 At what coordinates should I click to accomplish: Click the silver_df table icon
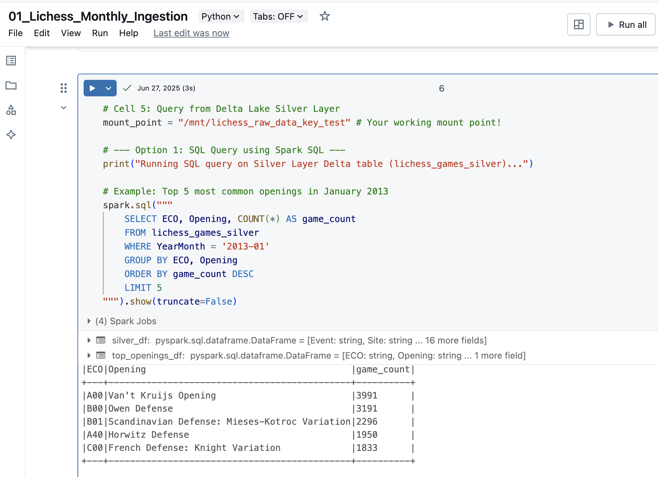tap(101, 340)
